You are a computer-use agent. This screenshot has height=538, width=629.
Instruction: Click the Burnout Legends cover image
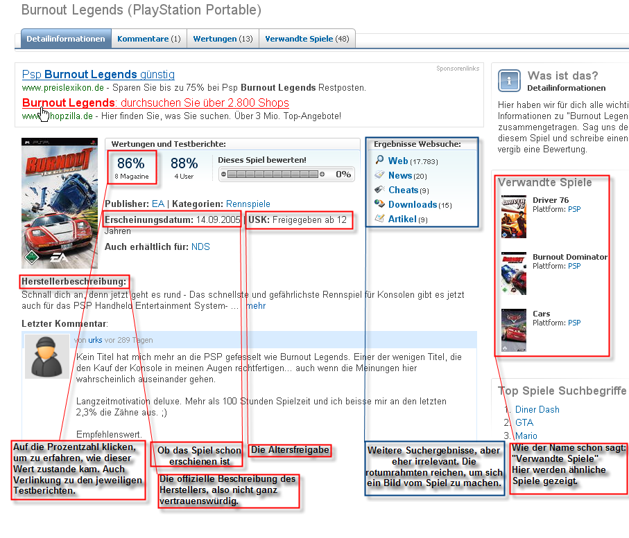coord(60,203)
